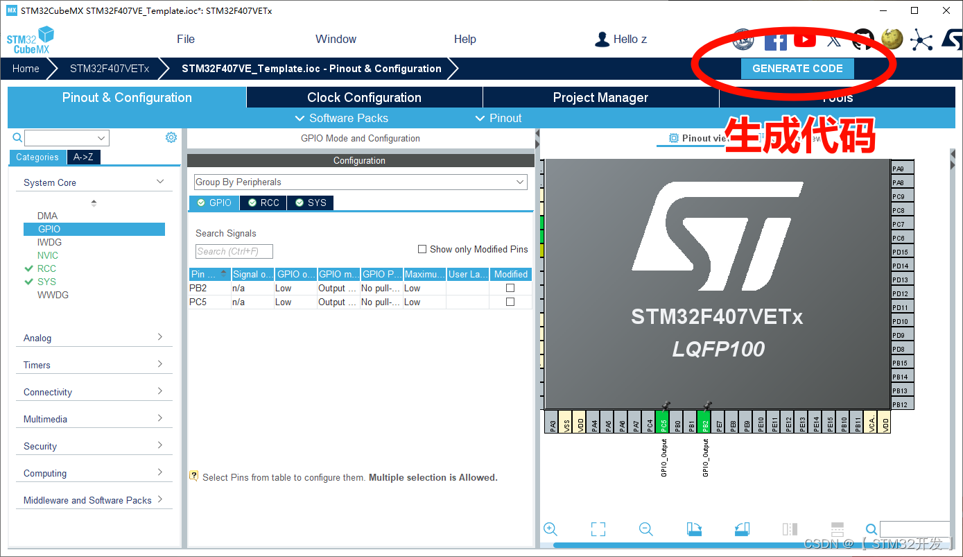Screen dimensions: 963x557
Task: Select DMA in System Core list
Action: [47, 216]
